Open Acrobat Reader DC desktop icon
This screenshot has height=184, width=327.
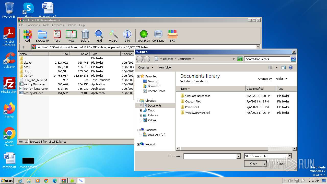point(9,37)
